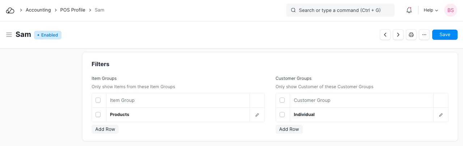The image size is (463, 146).
Task: Edit the Individual row pencil icon
Action: (441, 115)
